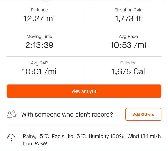This screenshot has height=151, width=168.
Task: Click the Calories value 1,675 Cal
Action: 128,72
